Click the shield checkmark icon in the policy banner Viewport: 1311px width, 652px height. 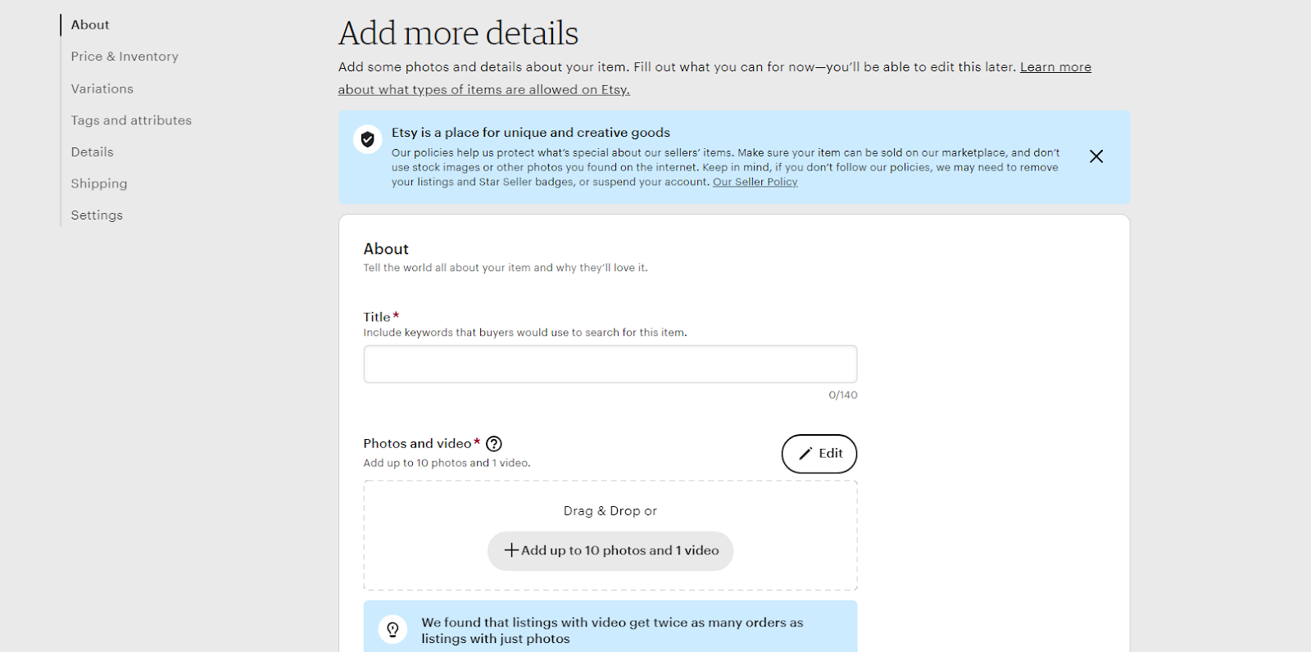[x=367, y=139]
